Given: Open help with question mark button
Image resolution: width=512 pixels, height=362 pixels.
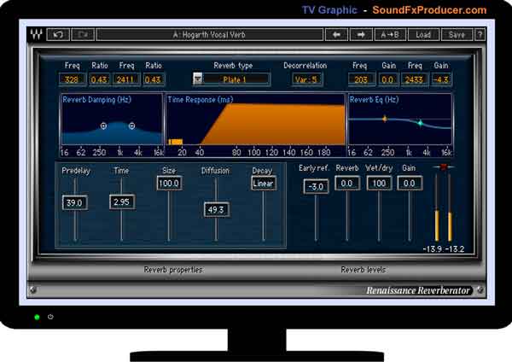Looking at the screenshot, I should tap(480, 35).
